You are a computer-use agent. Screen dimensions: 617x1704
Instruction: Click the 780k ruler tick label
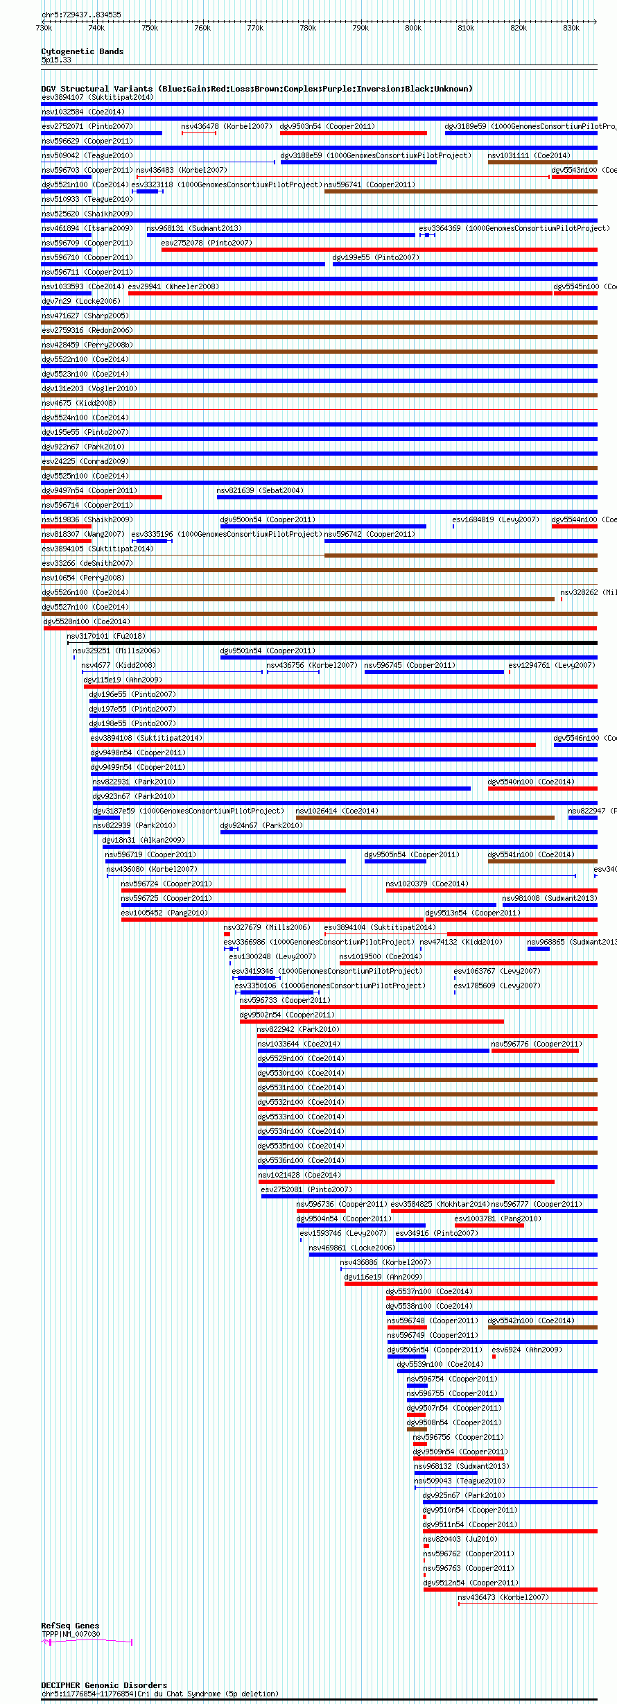coord(308,28)
